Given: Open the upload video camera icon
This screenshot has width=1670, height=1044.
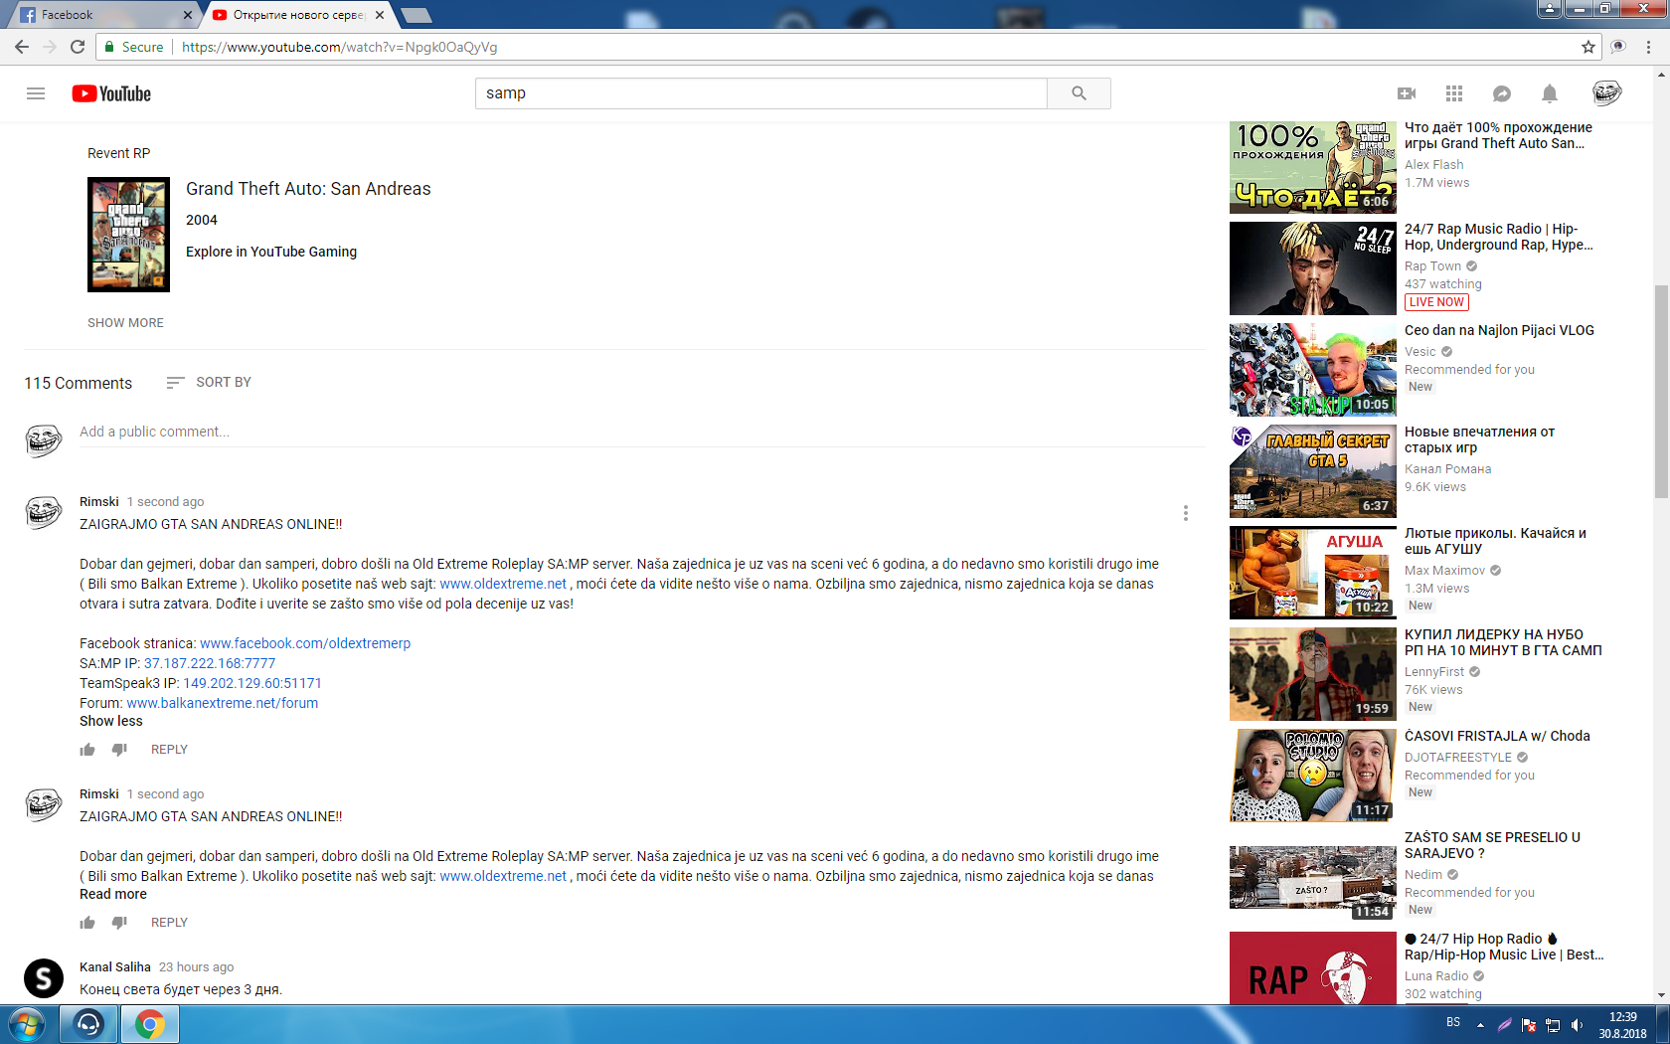Looking at the screenshot, I should 1407,93.
